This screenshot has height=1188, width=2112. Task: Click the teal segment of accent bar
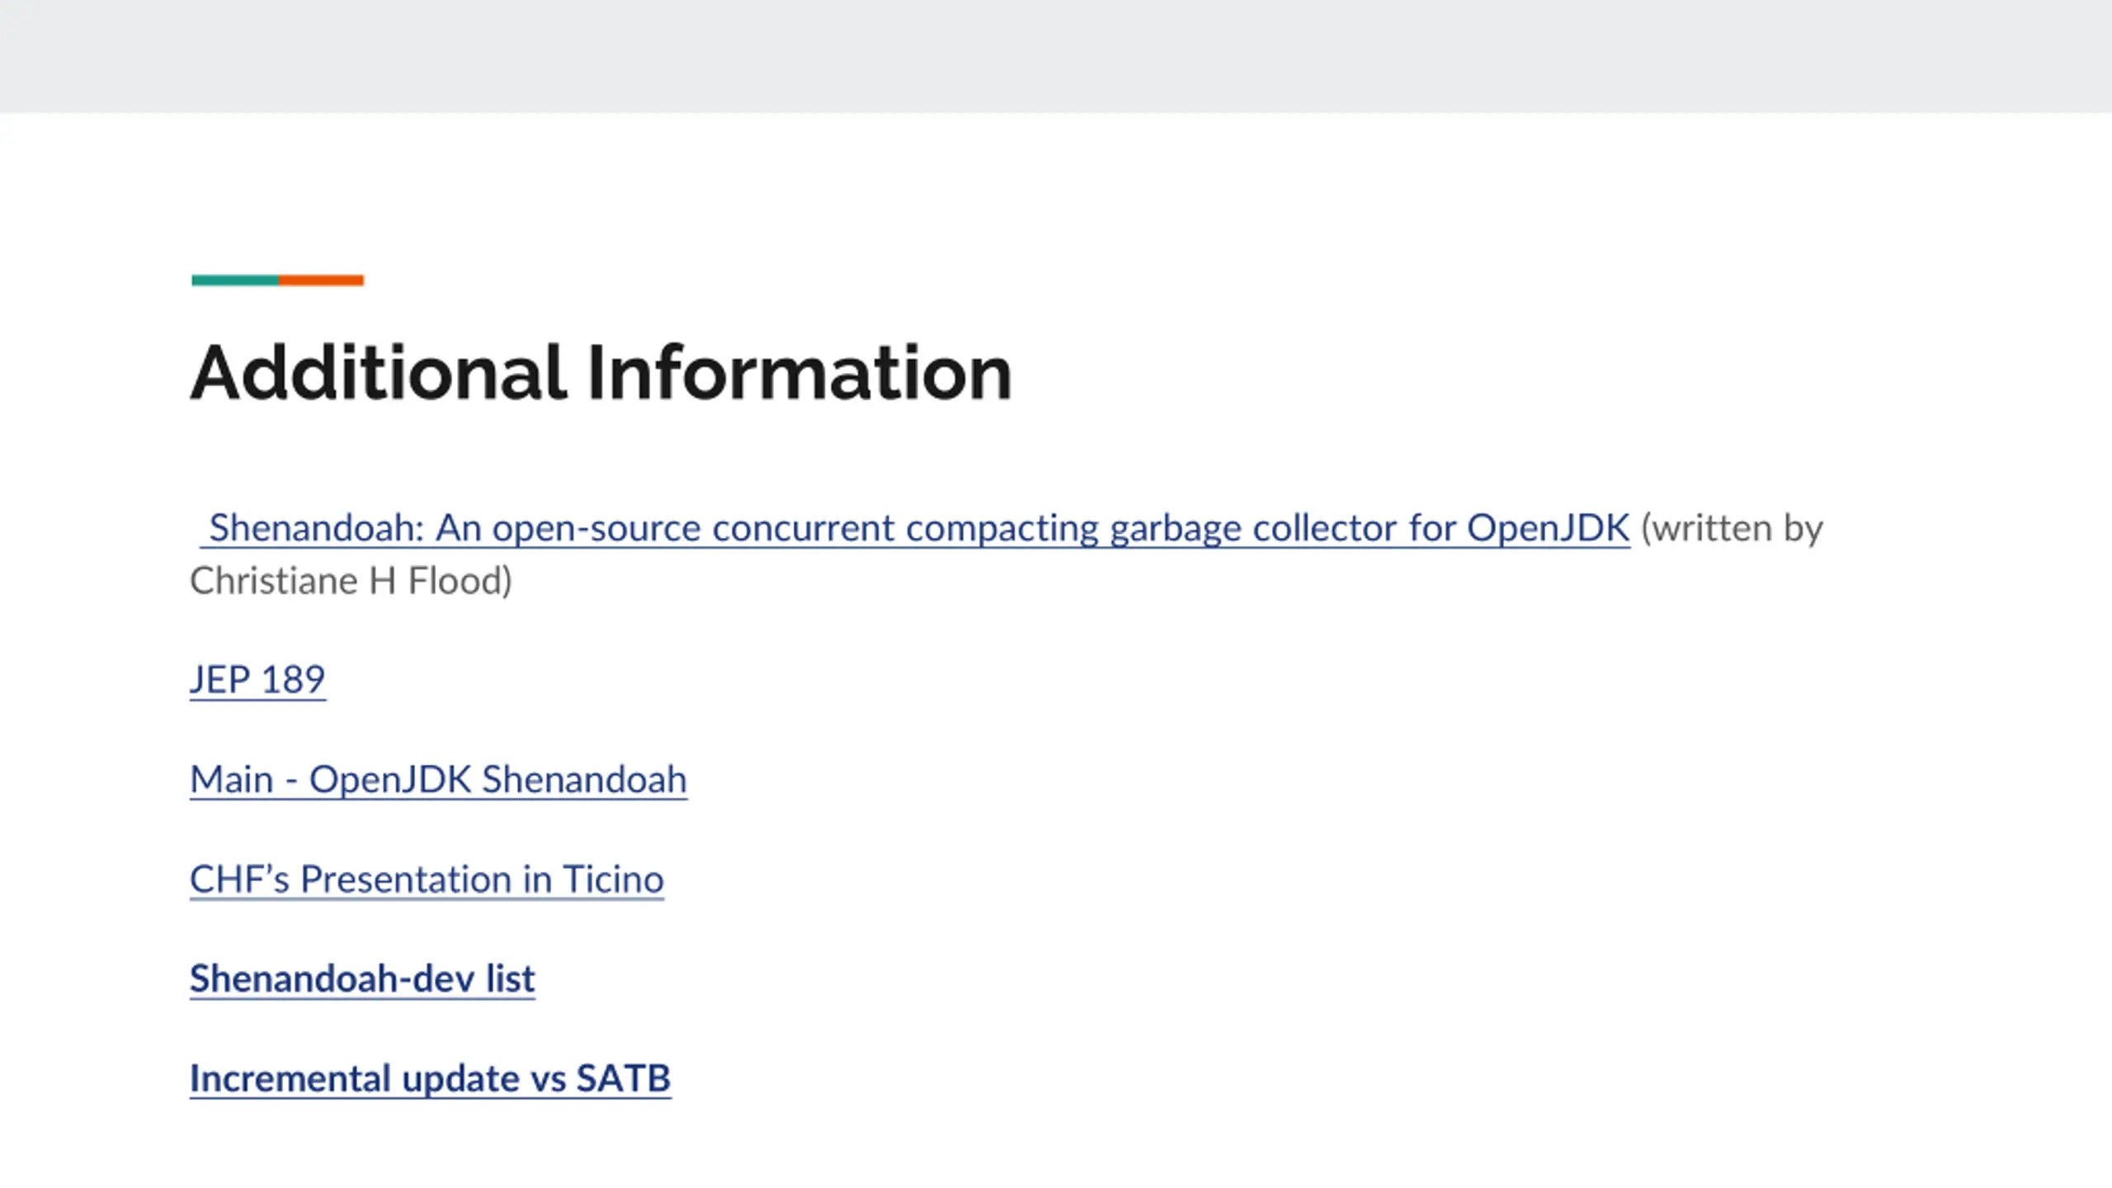tap(235, 280)
